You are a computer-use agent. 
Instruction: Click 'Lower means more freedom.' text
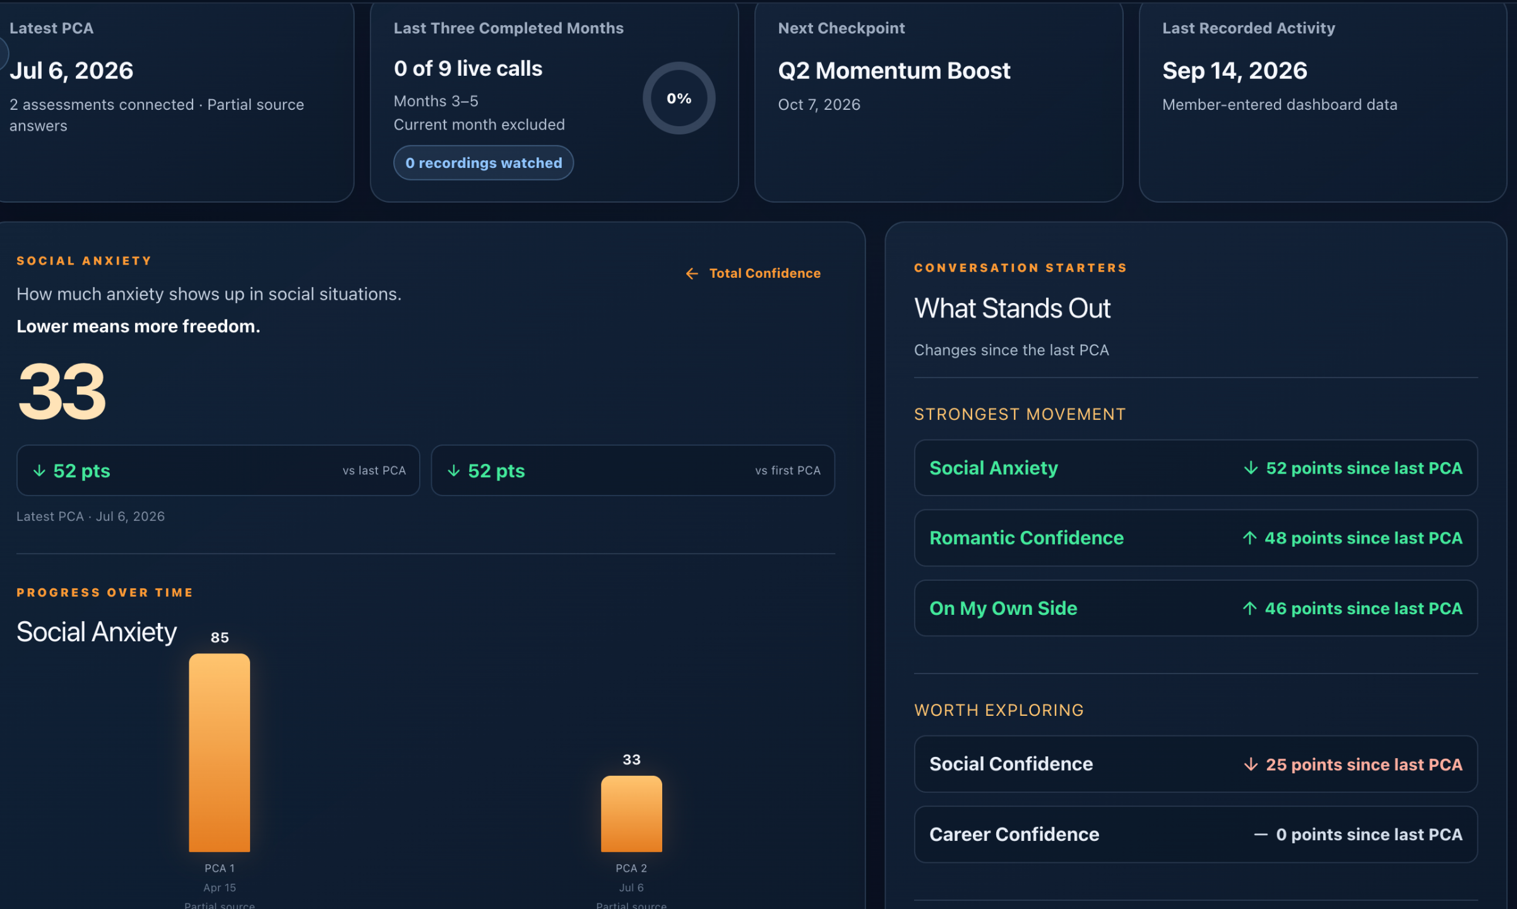point(138,326)
